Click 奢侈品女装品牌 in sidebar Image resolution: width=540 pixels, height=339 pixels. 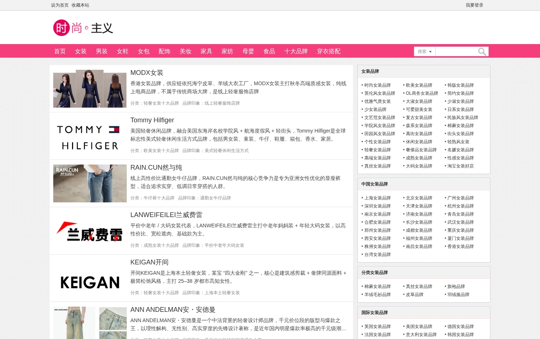(x=421, y=150)
